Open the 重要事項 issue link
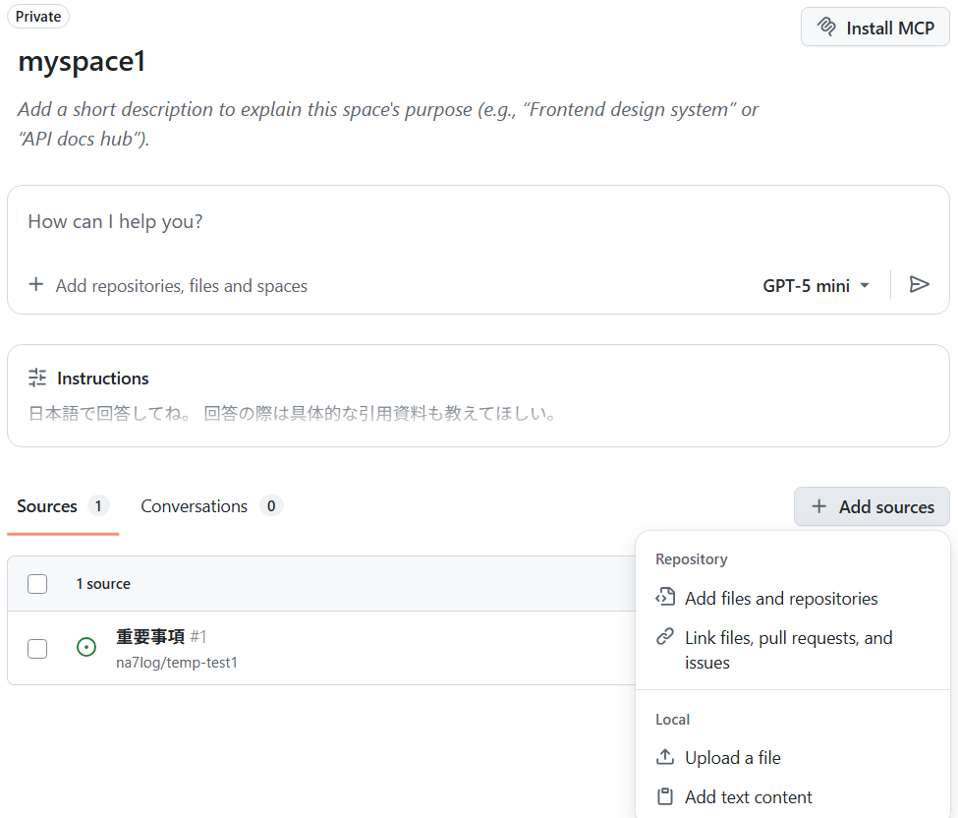 tap(150, 636)
